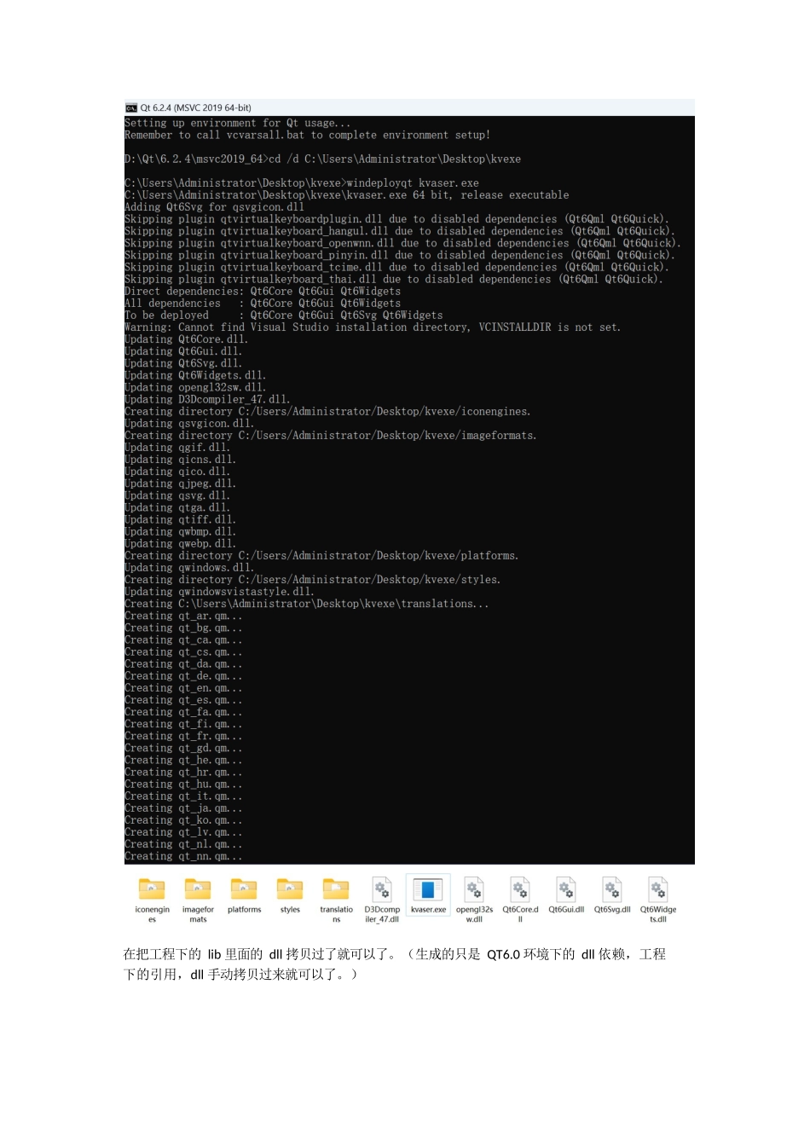Image resolution: width=810 pixels, height=1146 pixels.
Task: Click the 'Updating qwindows.dll.' line
Action: point(189,568)
